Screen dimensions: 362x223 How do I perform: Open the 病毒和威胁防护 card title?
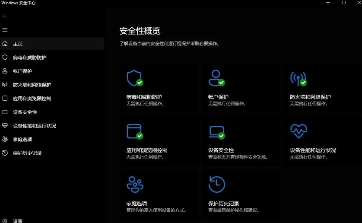tap(144, 97)
